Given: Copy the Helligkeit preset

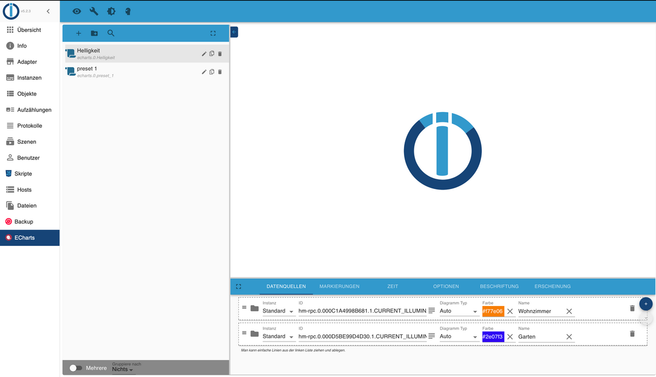Looking at the screenshot, I should point(212,54).
